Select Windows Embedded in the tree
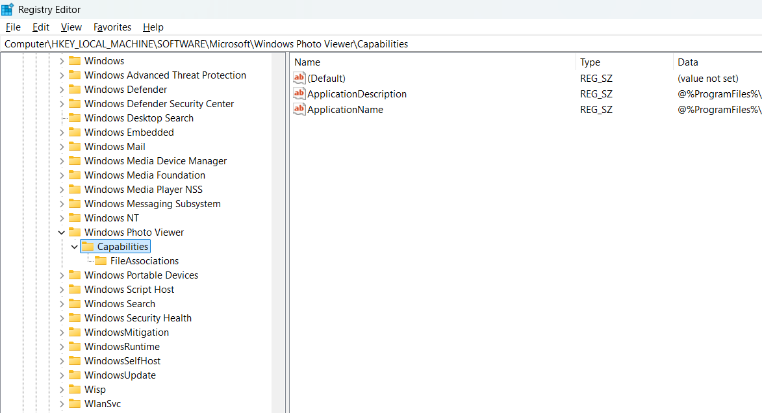 (129, 132)
